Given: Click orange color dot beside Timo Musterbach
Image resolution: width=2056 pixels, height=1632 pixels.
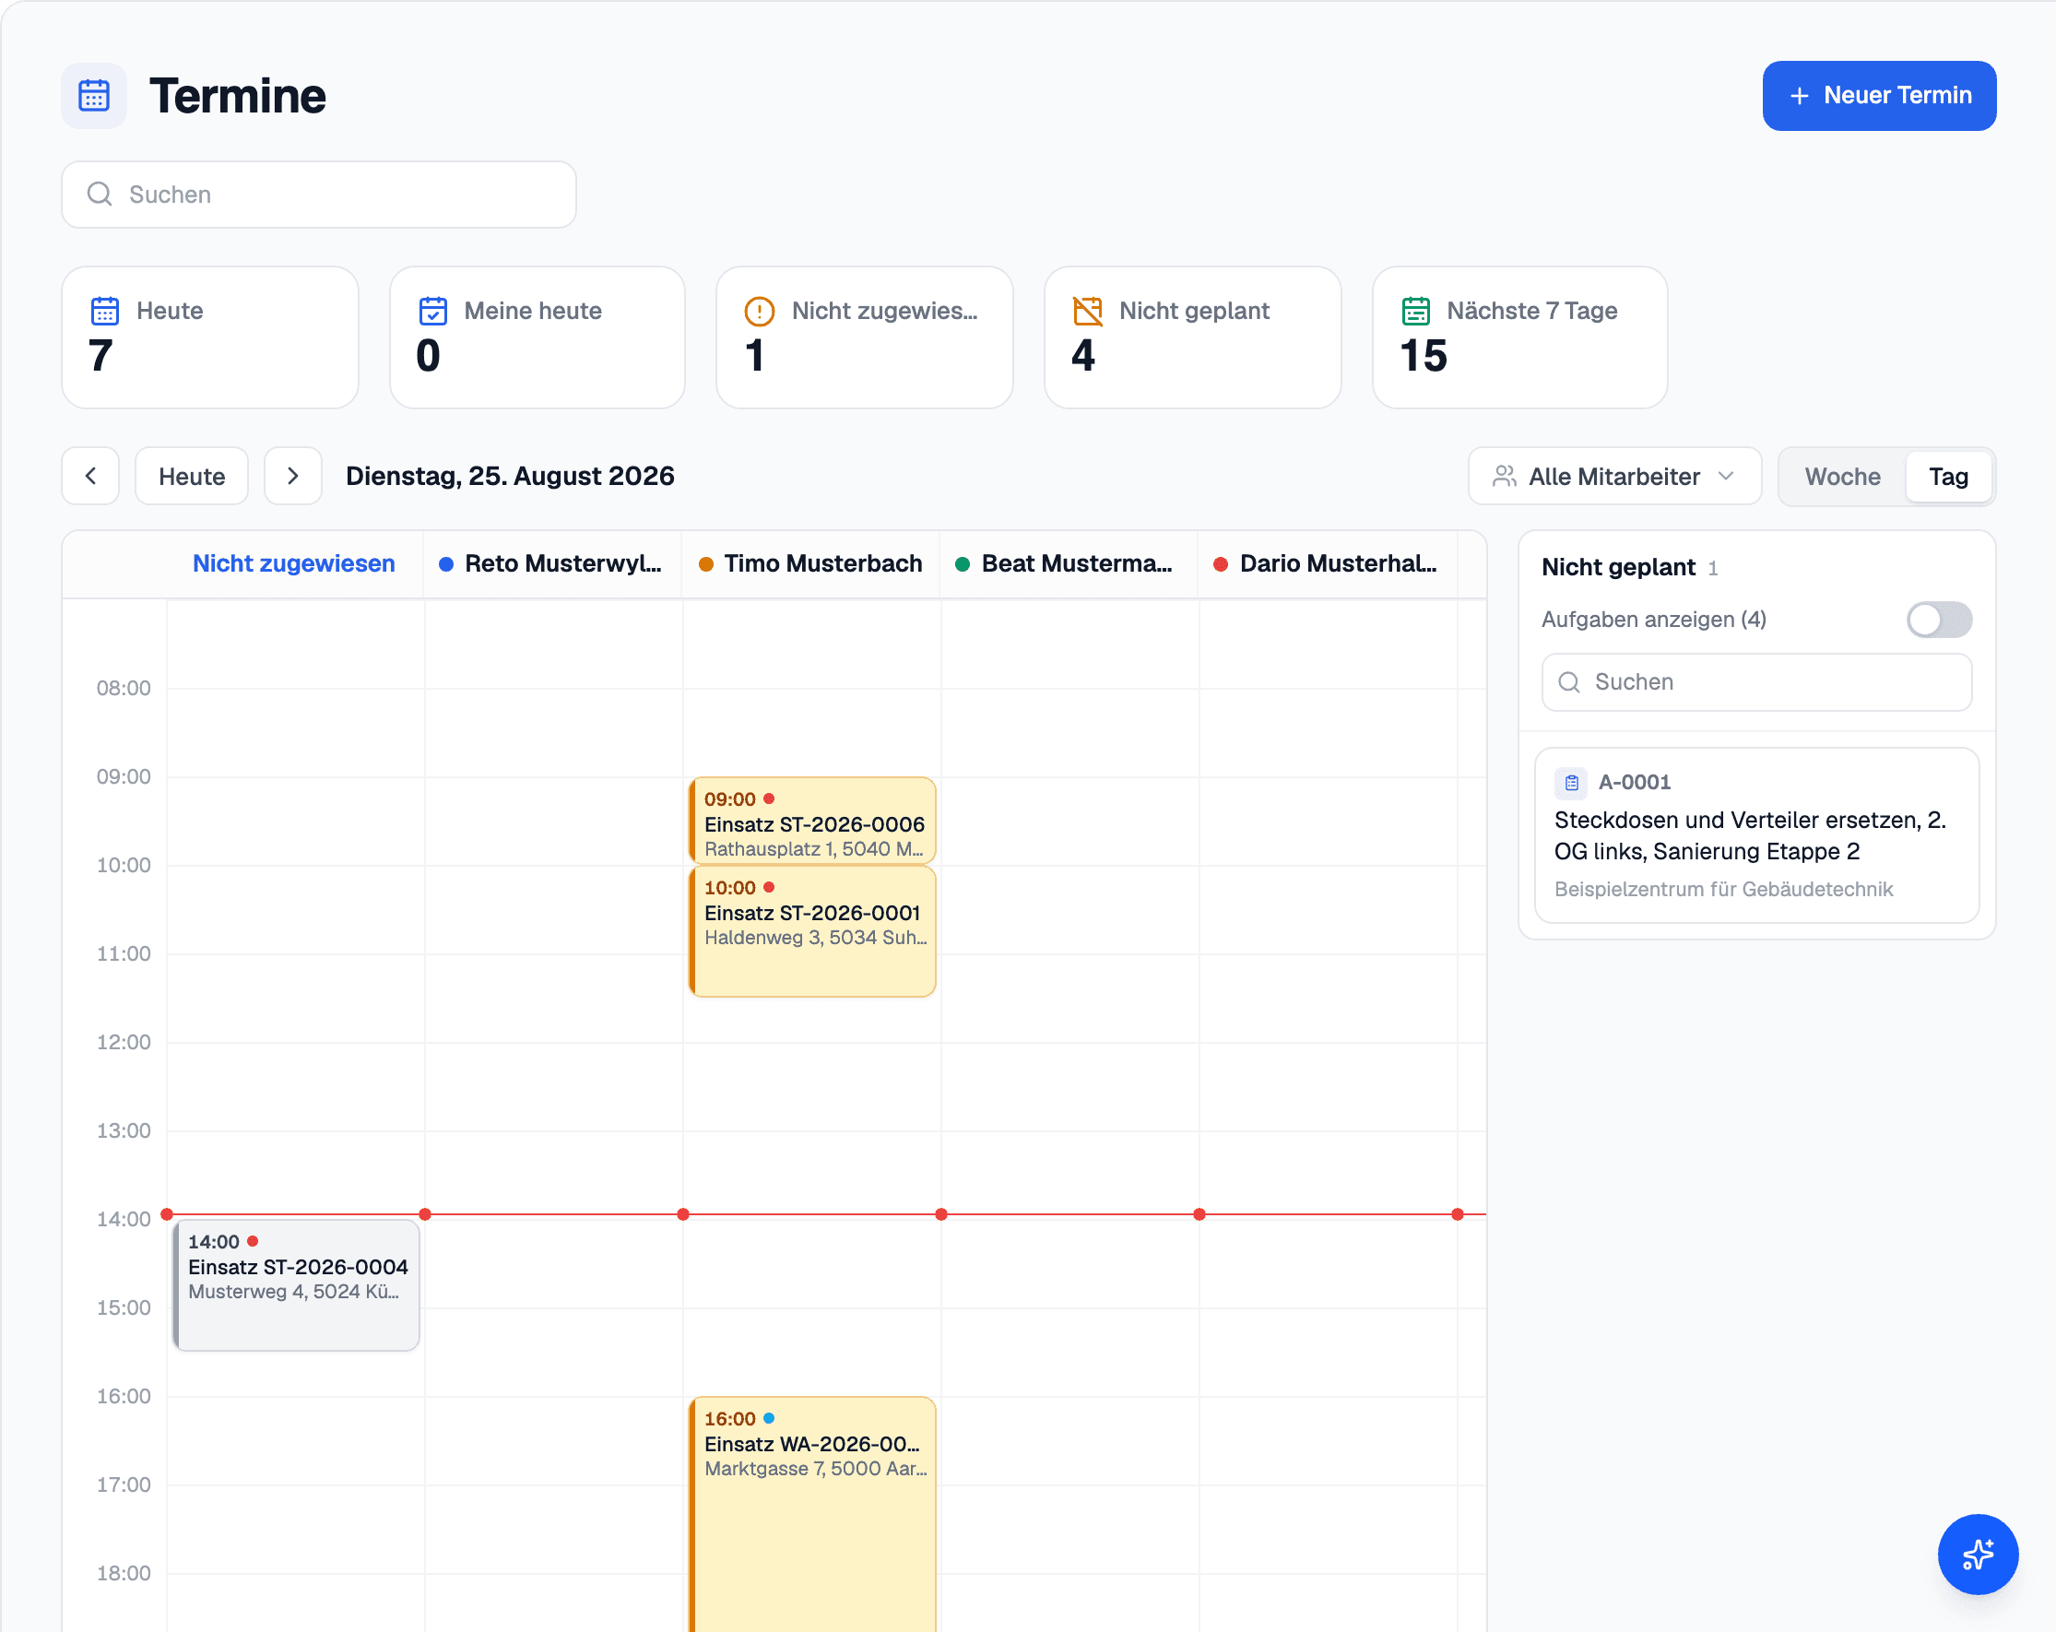Looking at the screenshot, I should (x=705, y=564).
